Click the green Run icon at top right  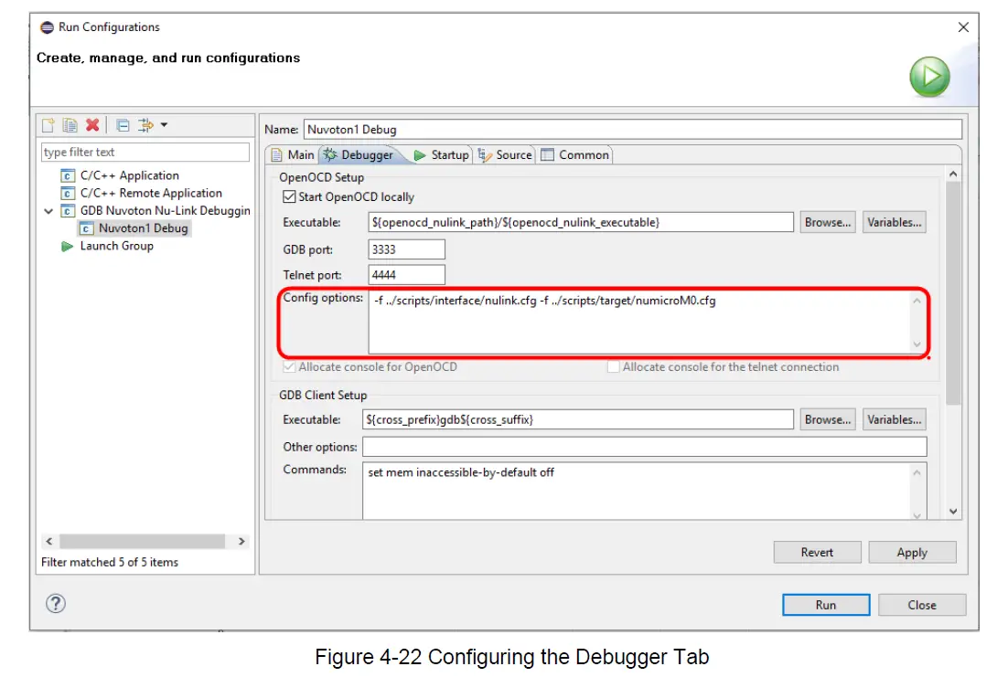[929, 77]
